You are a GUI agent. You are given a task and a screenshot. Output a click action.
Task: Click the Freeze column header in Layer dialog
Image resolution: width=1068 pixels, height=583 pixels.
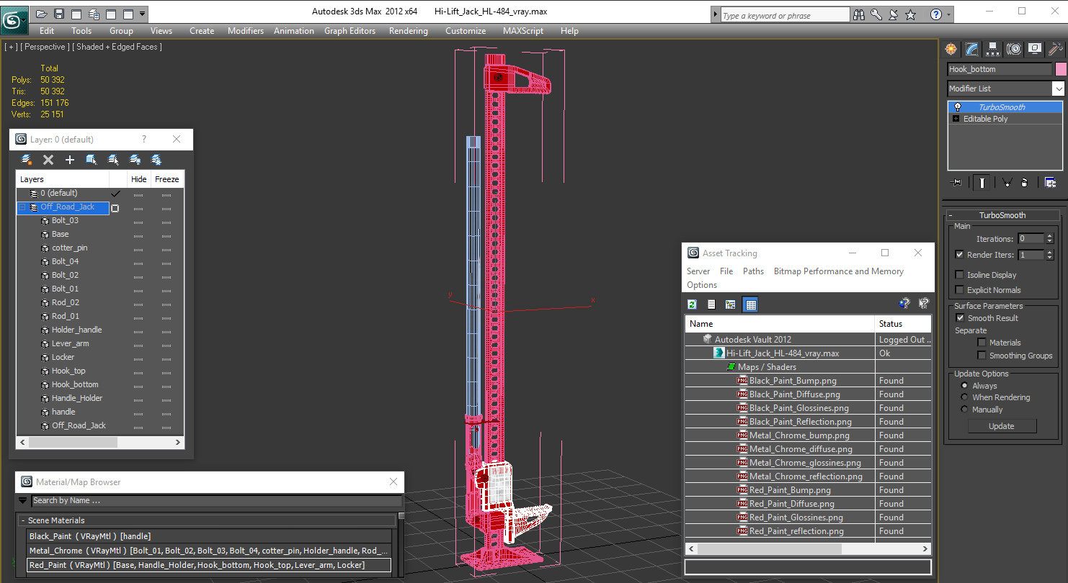click(x=166, y=179)
